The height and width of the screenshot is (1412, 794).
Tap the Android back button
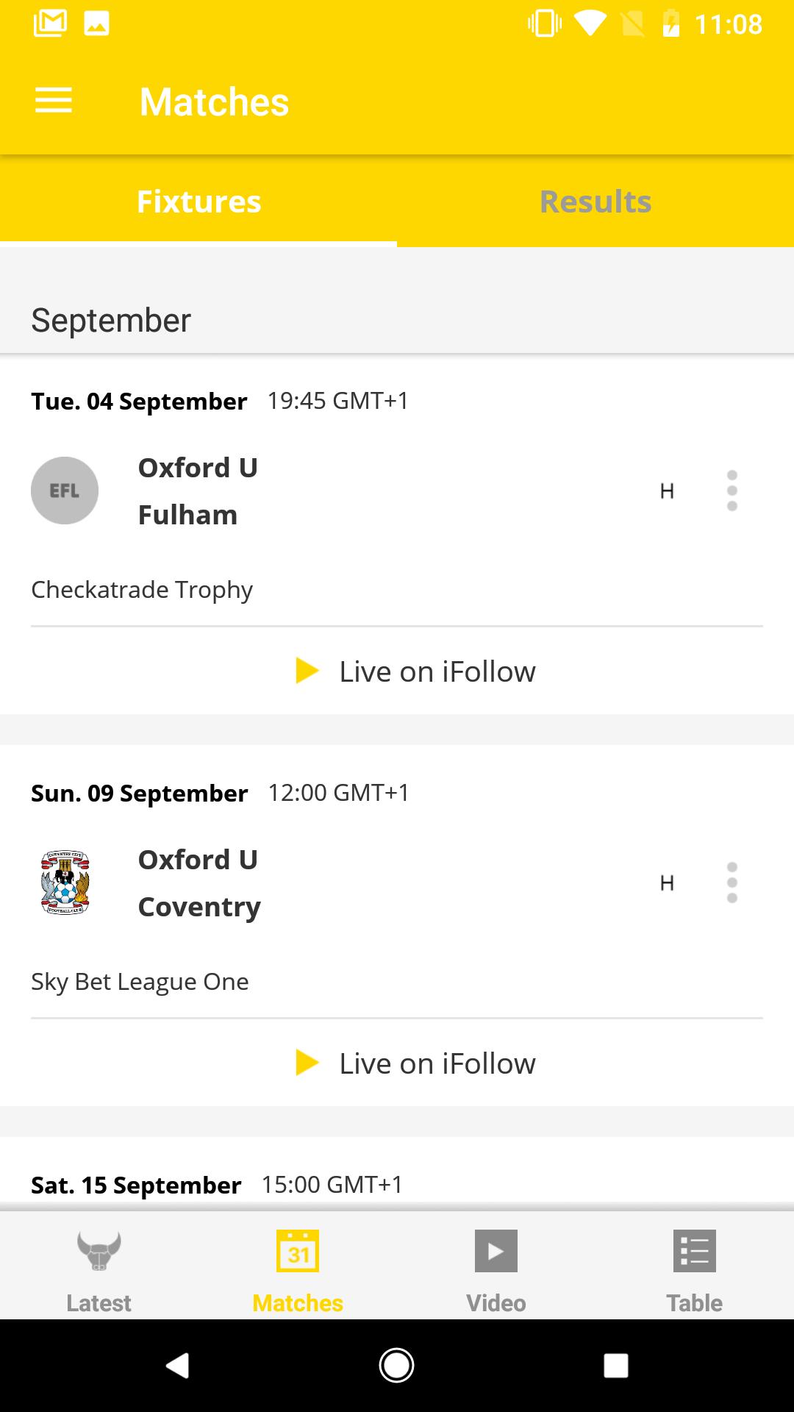pyautogui.click(x=177, y=1366)
